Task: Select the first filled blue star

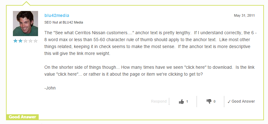Action: [15, 41]
